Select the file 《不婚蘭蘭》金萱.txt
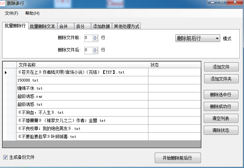 coord(82,120)
